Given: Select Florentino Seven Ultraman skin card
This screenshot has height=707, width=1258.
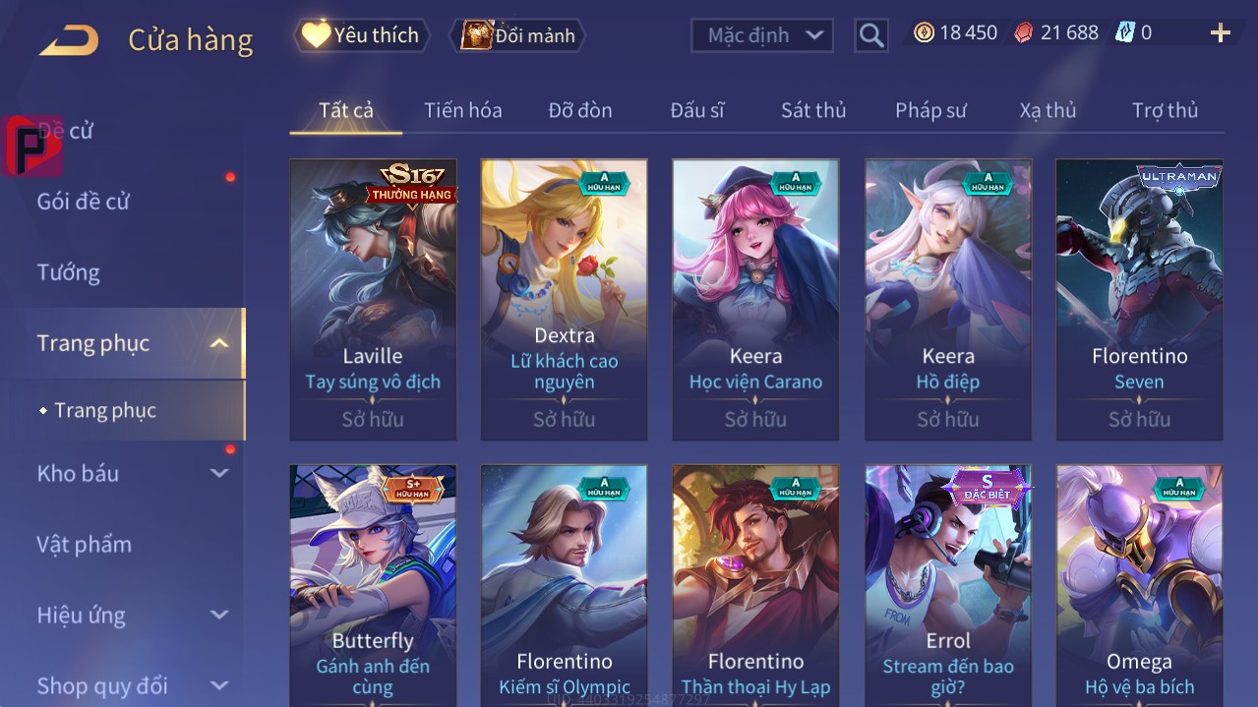Looking at the screenshot, I should 1139,300.
